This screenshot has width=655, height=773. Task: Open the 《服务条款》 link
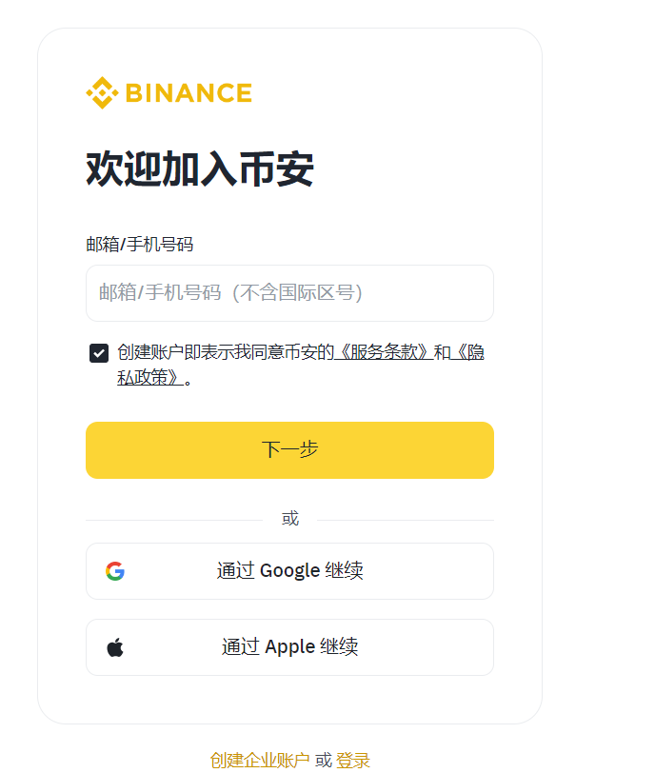tap(384, 352)
